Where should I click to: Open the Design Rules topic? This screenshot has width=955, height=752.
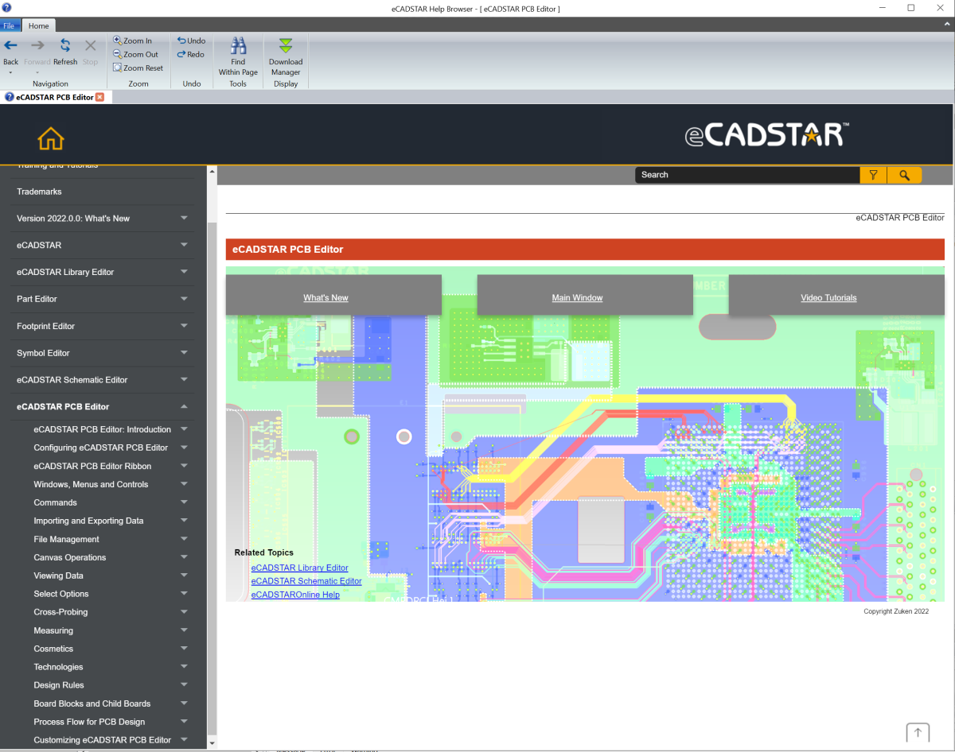[x=59, y=685]
